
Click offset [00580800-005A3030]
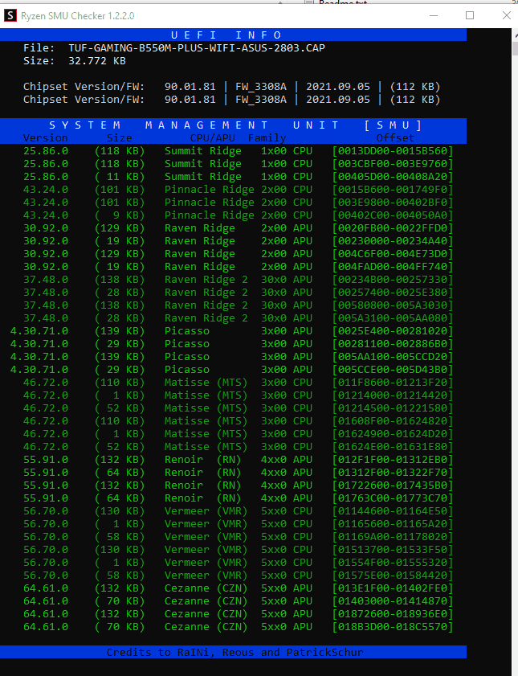pos(392,305)
